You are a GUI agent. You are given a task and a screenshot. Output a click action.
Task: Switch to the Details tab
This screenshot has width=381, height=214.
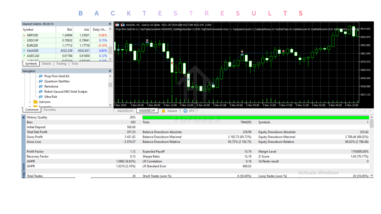click(46, 64)
